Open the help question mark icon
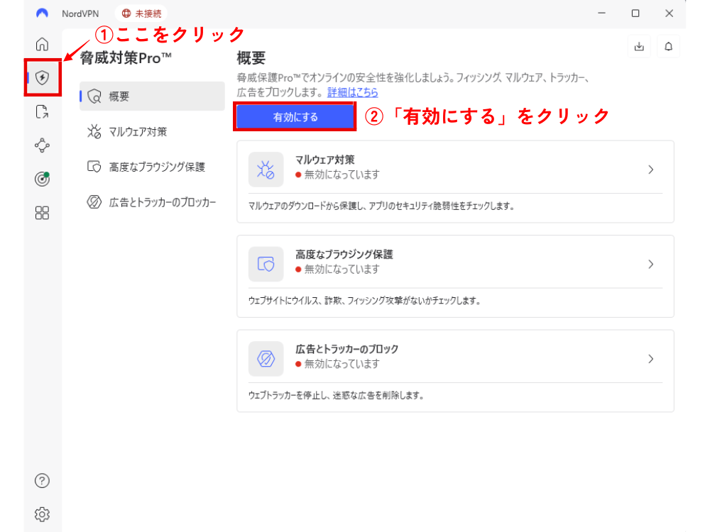 (42, 480)
